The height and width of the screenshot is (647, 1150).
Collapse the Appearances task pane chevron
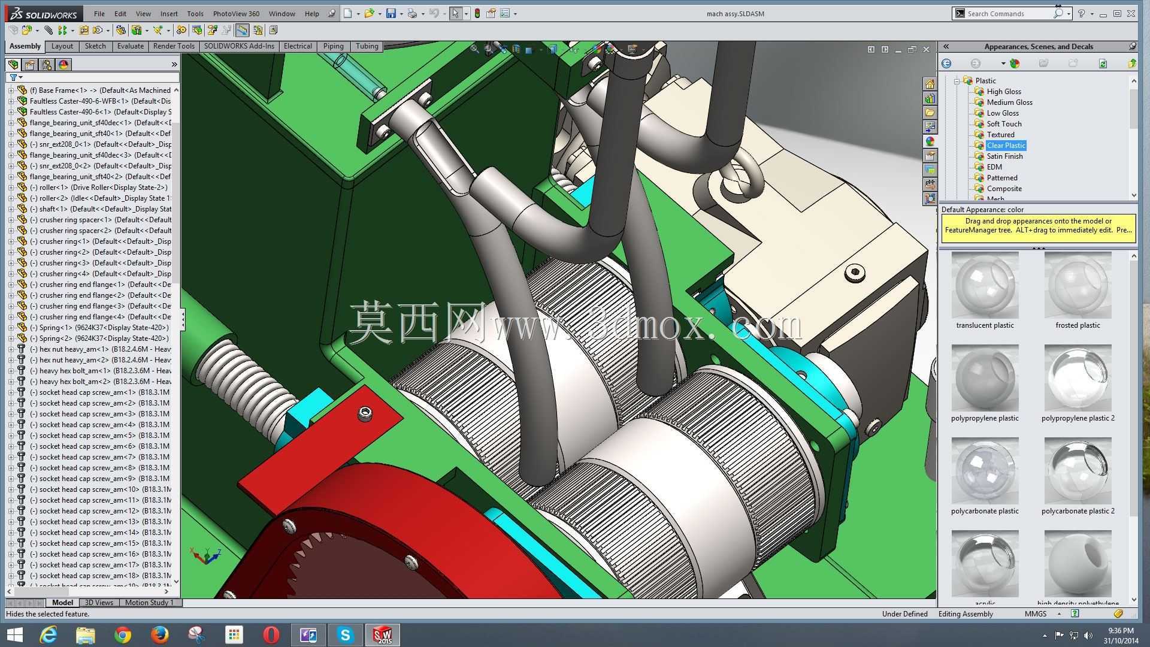[946, 46]
